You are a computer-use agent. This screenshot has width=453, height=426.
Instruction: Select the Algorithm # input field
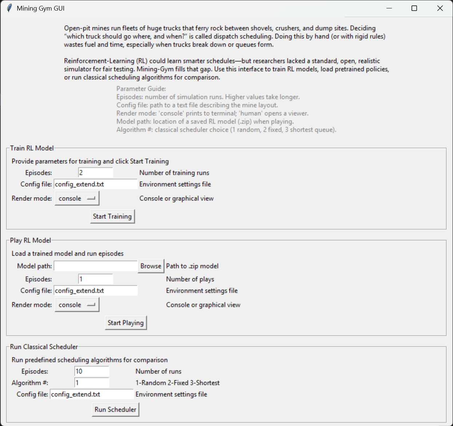point(92,383)
